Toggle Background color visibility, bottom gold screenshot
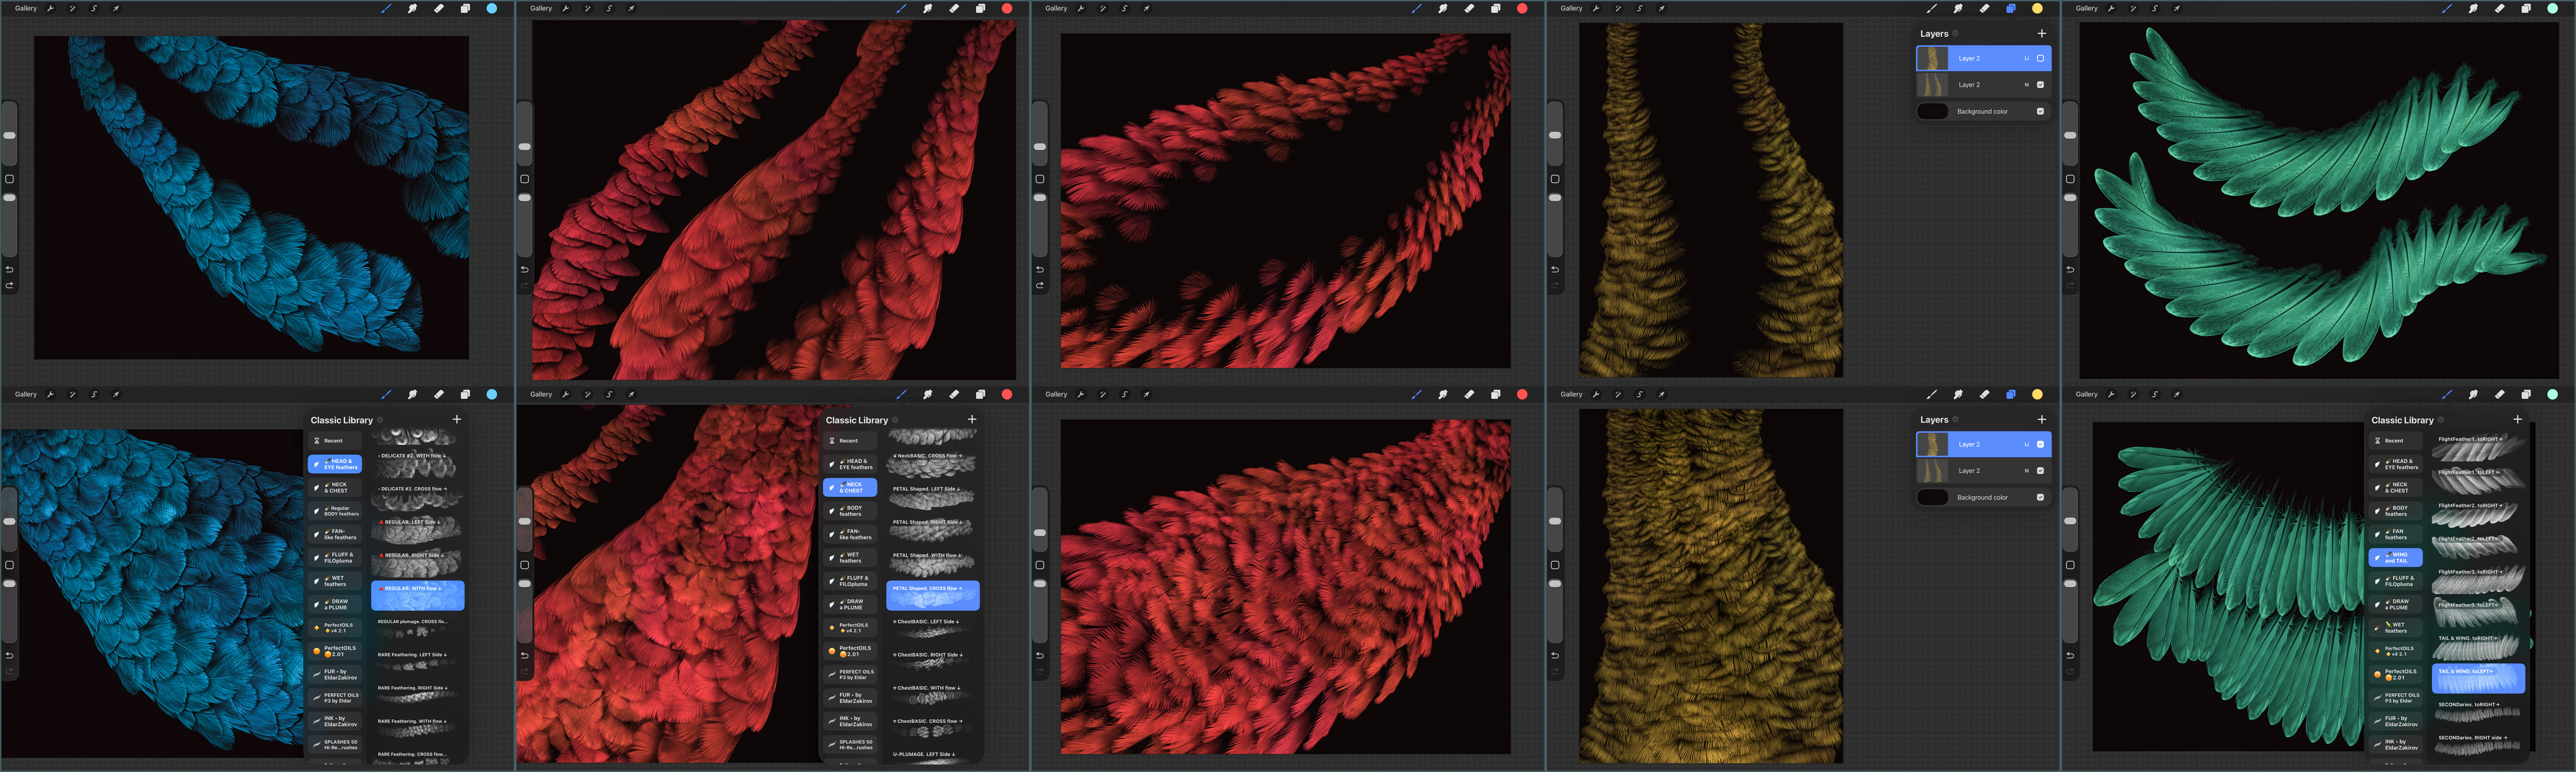Viewport: 2576px width, 772px height. 2041,497
